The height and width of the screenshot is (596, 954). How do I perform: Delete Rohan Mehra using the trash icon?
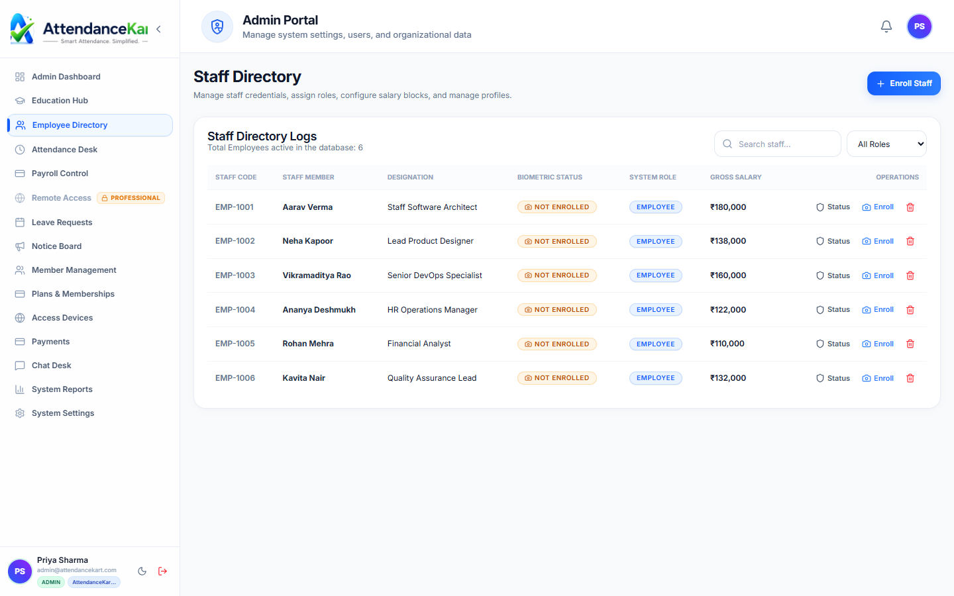coord(910,344)
